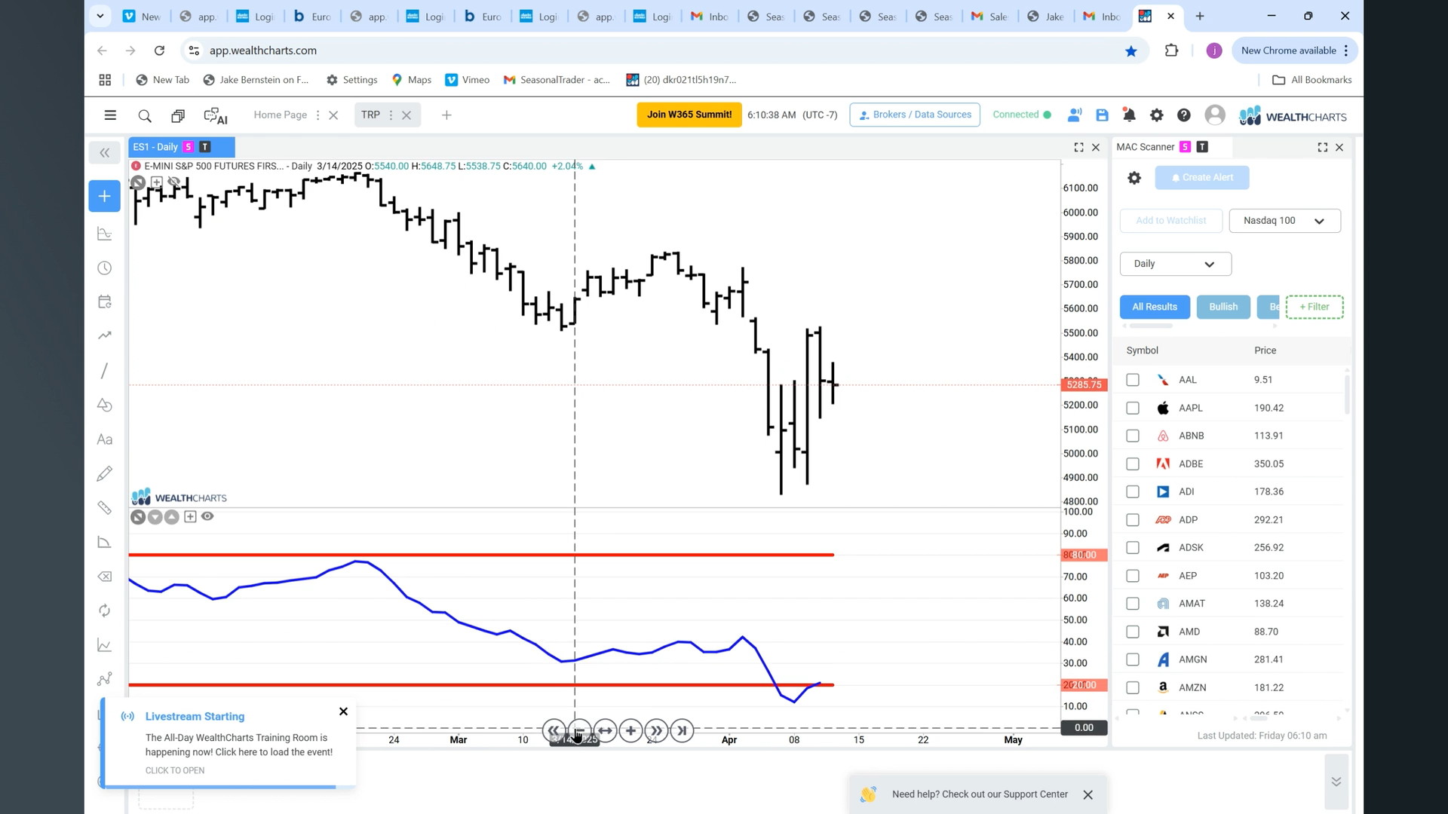Click the Livestream CLICK TO OPEN link
The width and height of the screenshot is (1448, 814).
(175, 770)
